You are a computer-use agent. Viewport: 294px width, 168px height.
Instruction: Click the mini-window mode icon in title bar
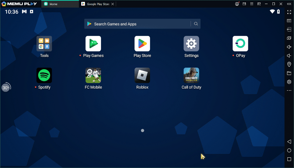click(x=259, y=4)
